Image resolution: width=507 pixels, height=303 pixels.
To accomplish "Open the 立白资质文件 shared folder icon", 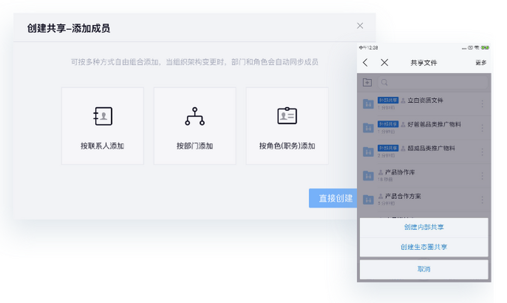I will pyautogui.click(x=368, y=104).
